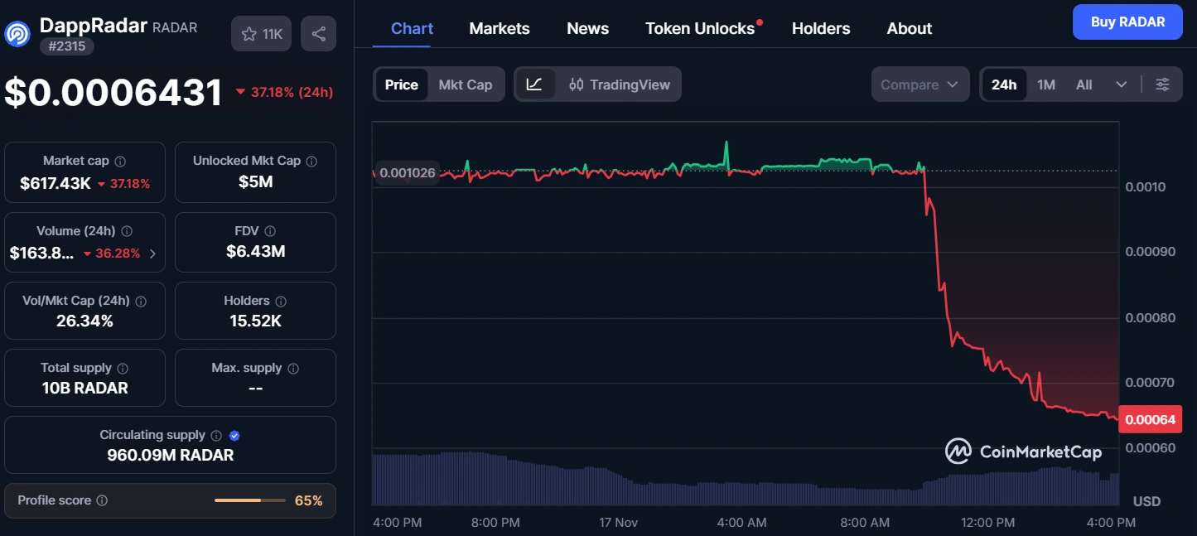1197x536 pixels.
Task: Open the time range chevron dropdown
Action: [1122, 84]
